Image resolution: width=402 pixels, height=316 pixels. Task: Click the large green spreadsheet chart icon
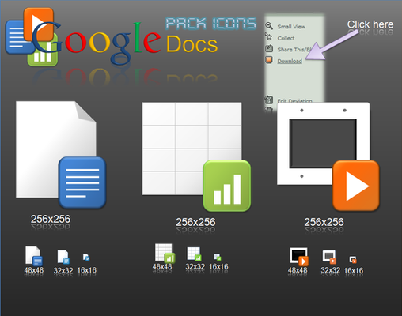point(227,186)
